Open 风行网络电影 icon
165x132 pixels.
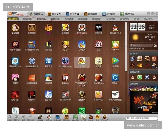point(32,78)
